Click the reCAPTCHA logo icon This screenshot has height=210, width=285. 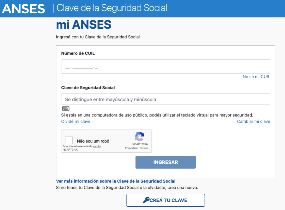(x=139, y=137)
